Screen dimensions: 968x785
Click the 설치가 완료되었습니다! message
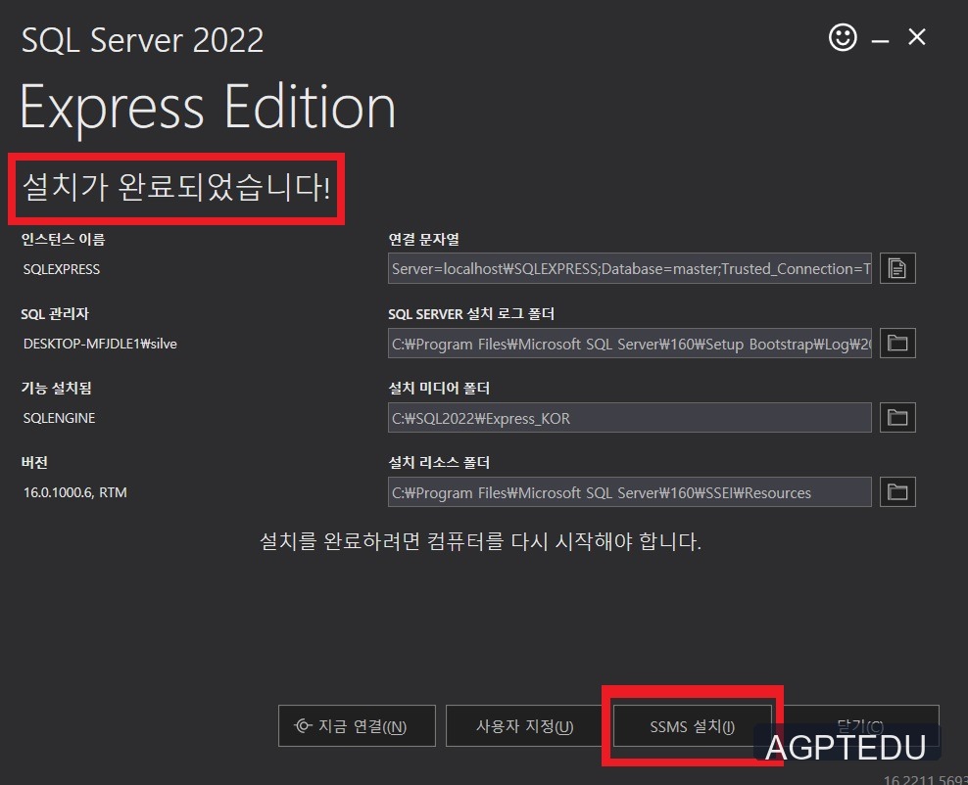pos(176,187)
